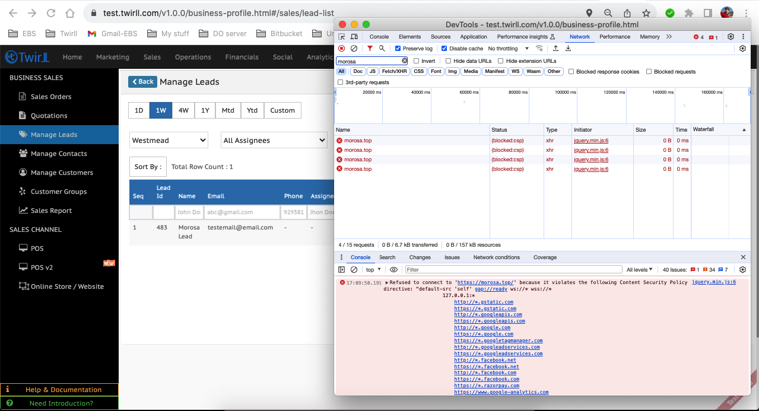The width and height of the screenshot is (759, 411).
Task: Open the jquery.min.js:6 link in console
Action: coord(713,282)
